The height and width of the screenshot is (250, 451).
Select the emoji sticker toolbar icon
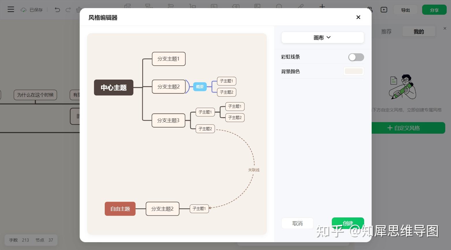[x=278, y=6]
